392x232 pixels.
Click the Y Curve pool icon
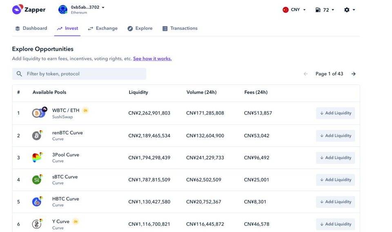click(37, 224)
